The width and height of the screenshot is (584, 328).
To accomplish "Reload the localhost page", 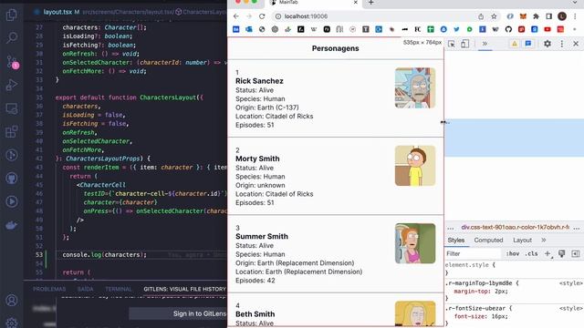I will [x=262, y=16].
